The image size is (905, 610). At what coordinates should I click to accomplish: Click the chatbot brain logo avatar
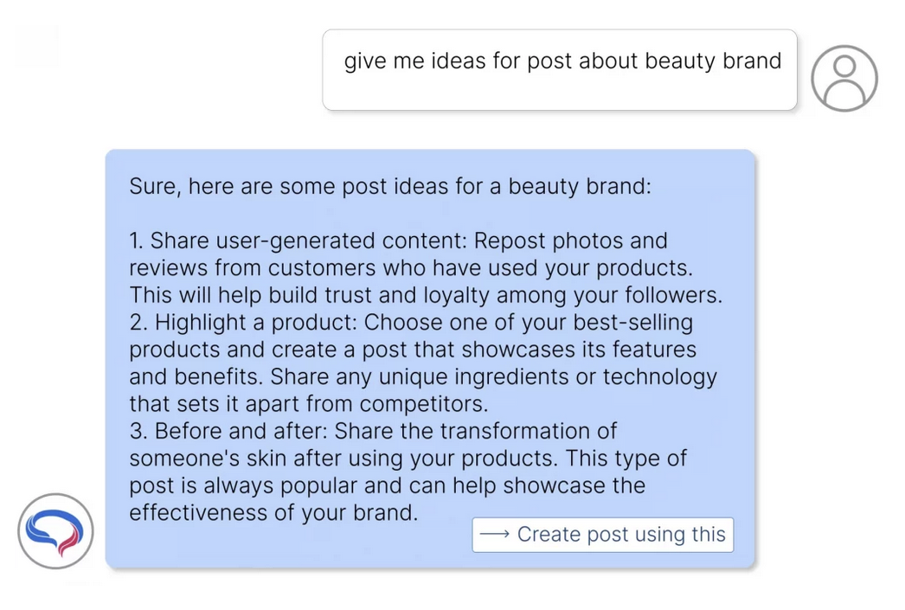pos(55,531)
